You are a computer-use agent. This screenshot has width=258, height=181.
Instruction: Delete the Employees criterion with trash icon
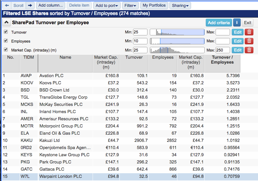[x=249, y=41]
